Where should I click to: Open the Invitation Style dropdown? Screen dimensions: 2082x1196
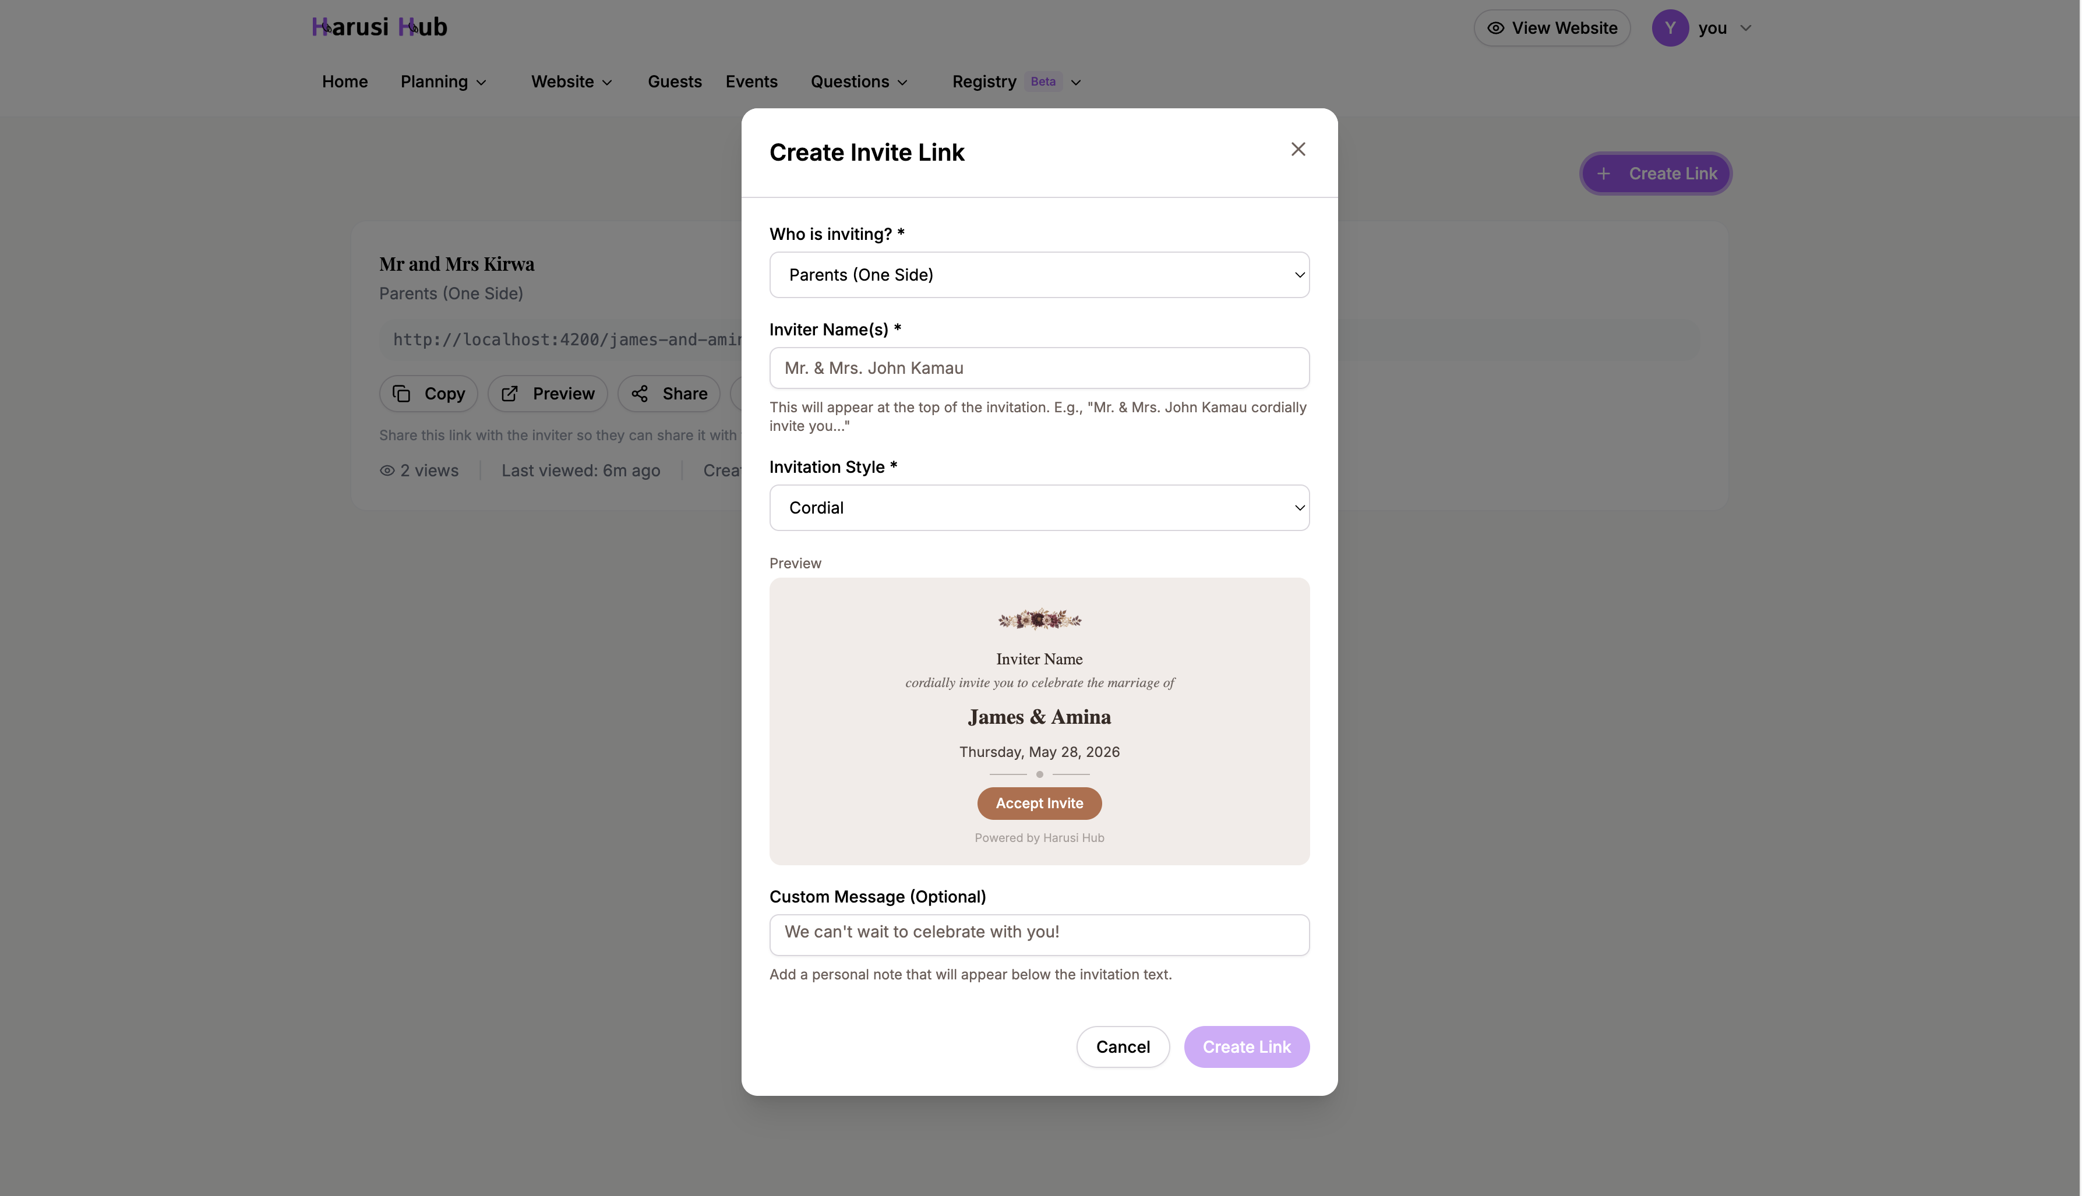[x=1039, y=507]
